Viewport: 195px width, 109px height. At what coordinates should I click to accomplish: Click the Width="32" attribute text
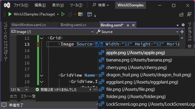point(119,44)
